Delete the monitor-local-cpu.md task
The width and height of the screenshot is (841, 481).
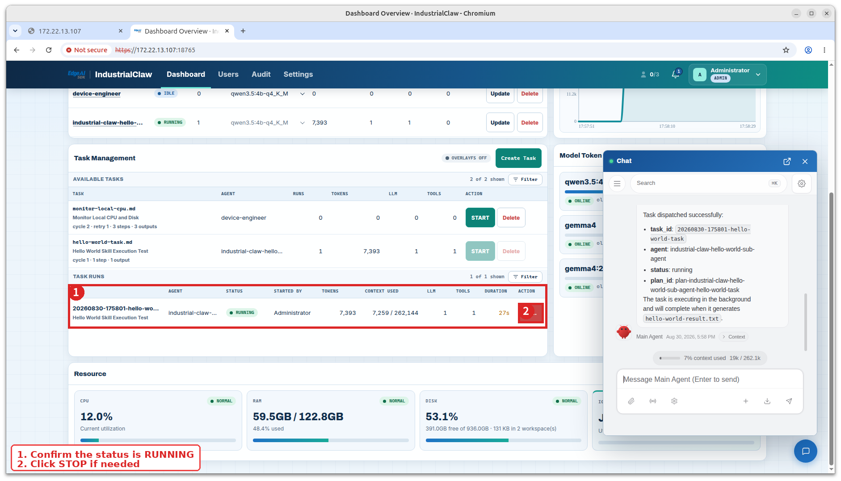(511, 217)
